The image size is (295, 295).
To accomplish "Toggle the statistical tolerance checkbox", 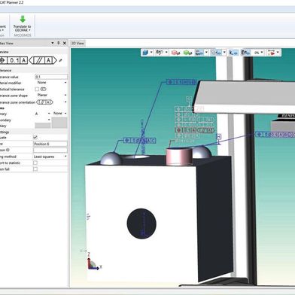I will coord(37,89).
